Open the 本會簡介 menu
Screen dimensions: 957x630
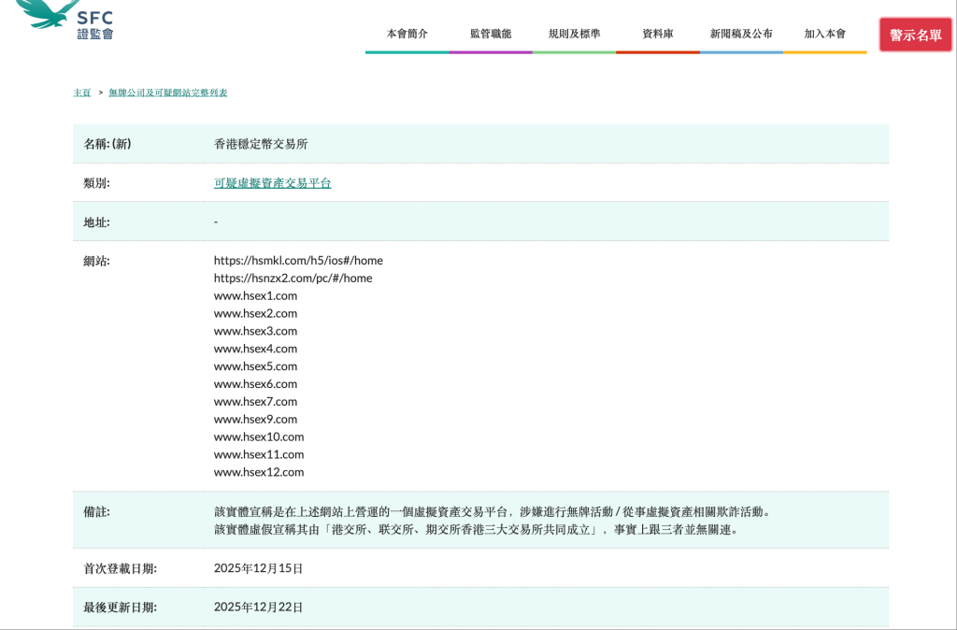[407, 34]
